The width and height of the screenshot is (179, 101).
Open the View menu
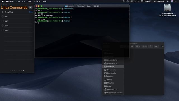(x=29, y=1)
